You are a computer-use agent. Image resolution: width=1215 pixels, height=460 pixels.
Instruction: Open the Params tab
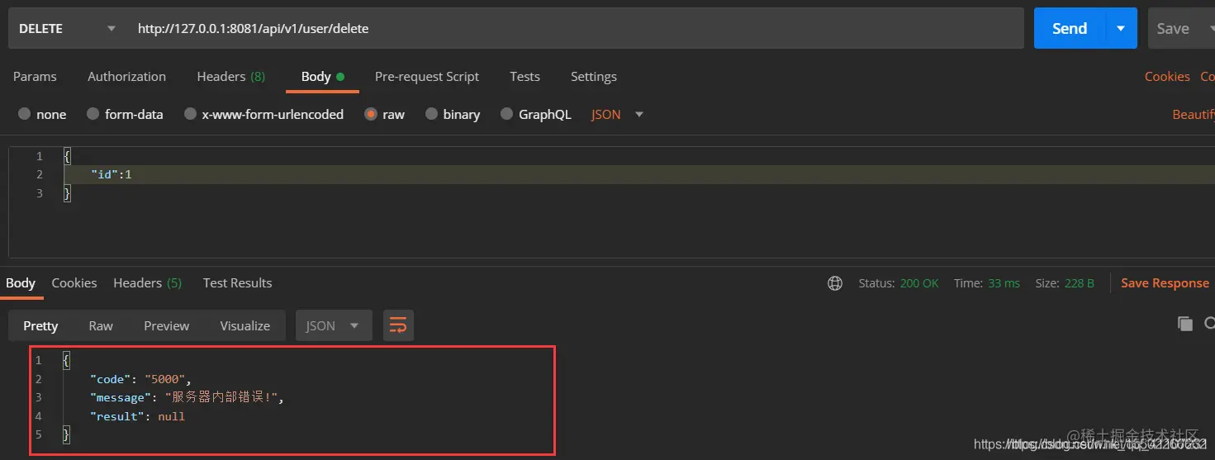[35, 76]
